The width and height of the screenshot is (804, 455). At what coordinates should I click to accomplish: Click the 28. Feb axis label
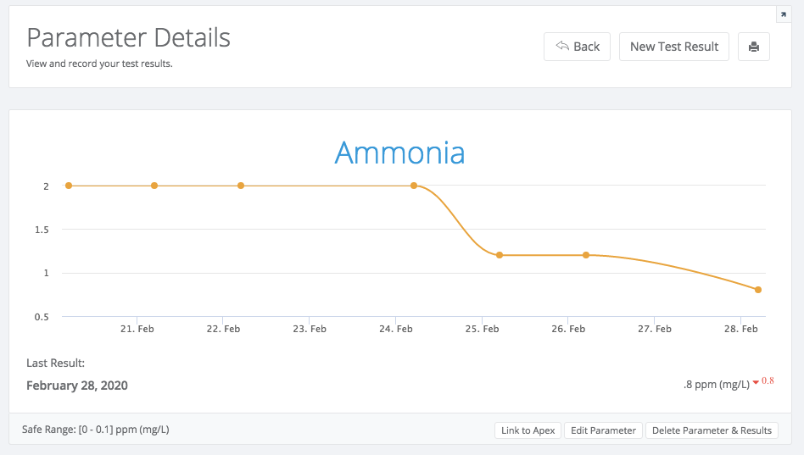(740, 329)
